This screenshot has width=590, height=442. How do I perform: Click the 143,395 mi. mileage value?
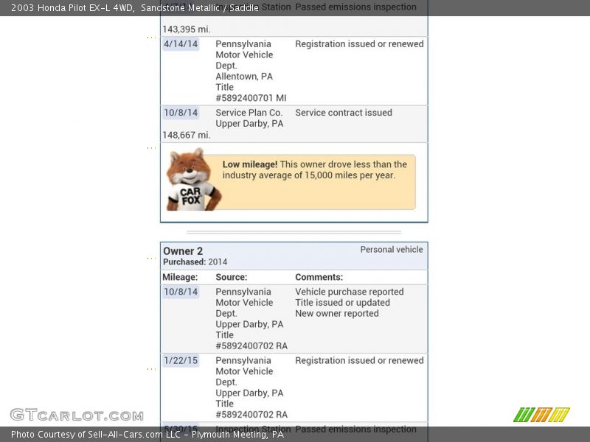pyautogui.click(x=187, y=29)
